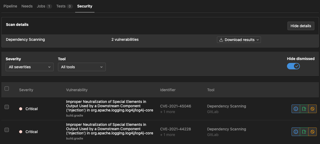The image size is (320, 144).
Task: Click the Hide details button
Action: coord(301,26)
